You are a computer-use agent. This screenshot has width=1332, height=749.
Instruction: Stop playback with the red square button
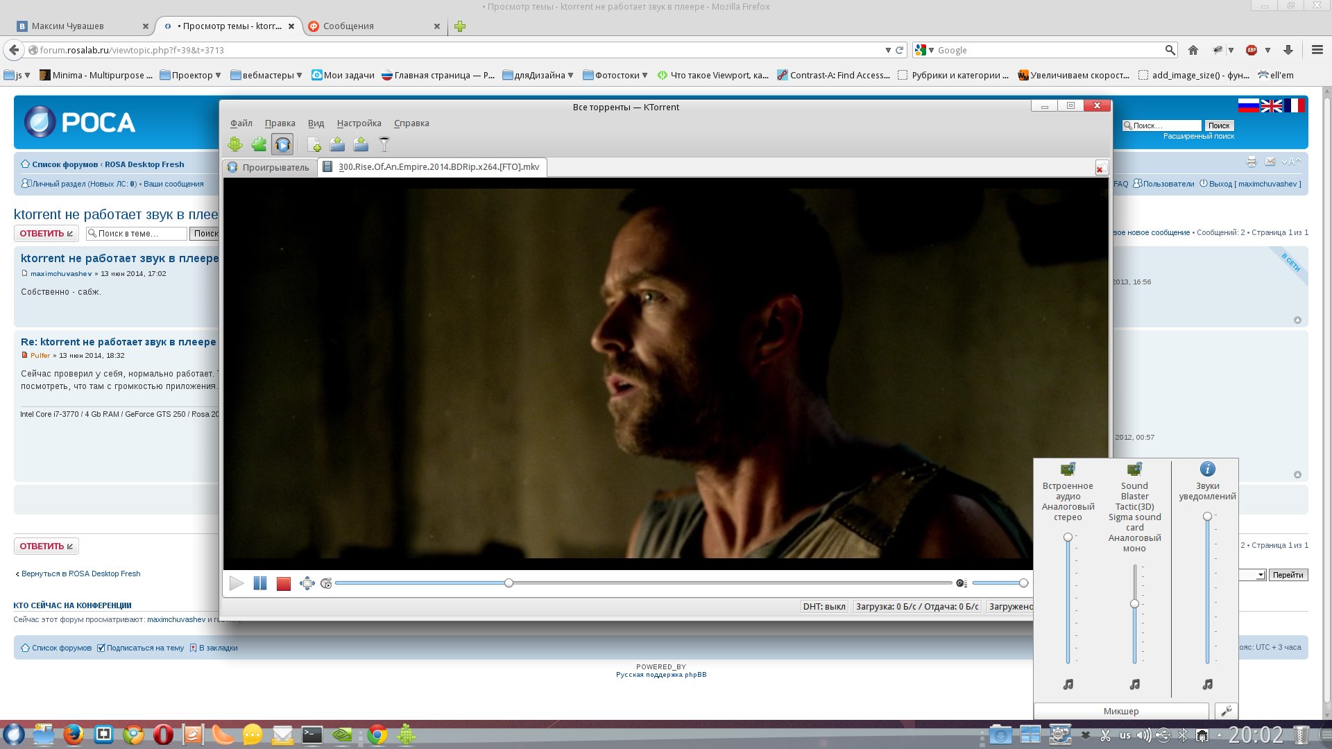pyautogui.click(x=283, y=583)
